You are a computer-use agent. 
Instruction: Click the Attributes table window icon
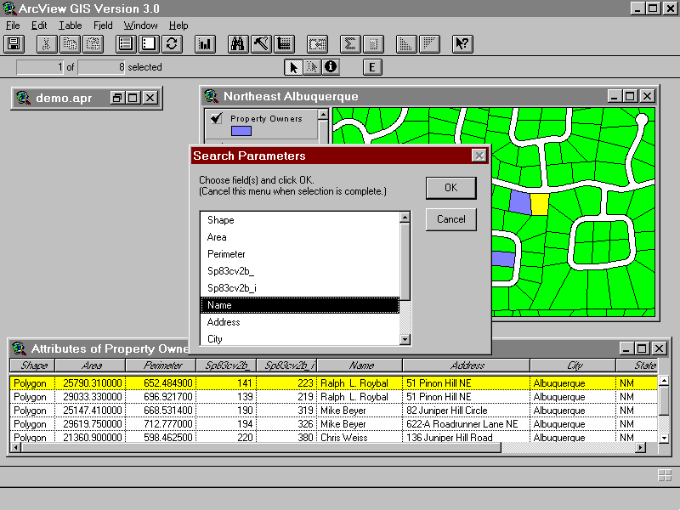click(19, 348)
